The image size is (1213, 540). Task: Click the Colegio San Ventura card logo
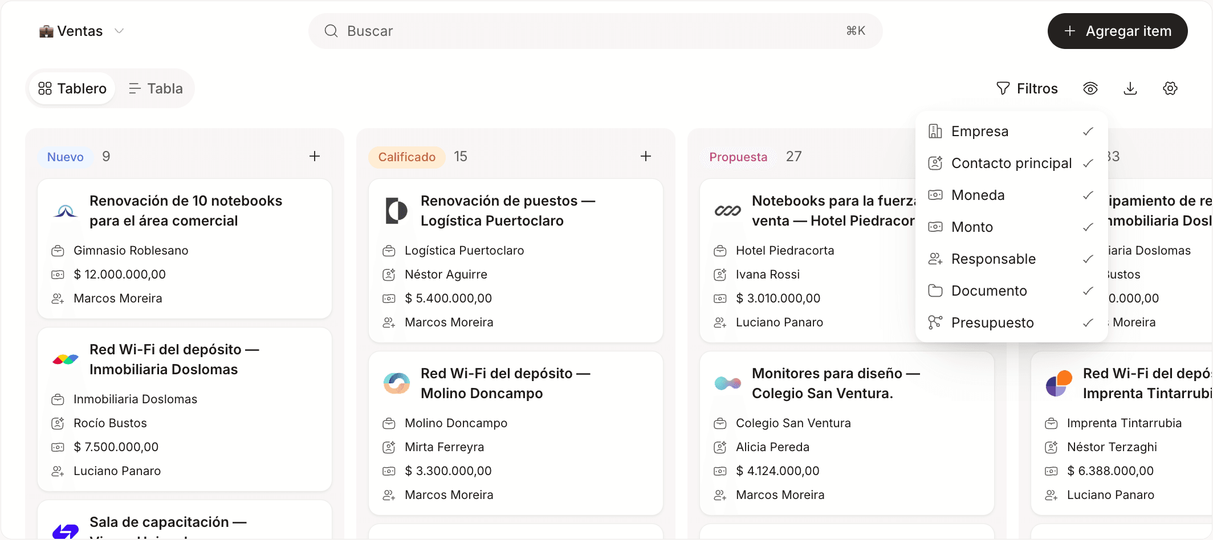click(x=728, y=383)
